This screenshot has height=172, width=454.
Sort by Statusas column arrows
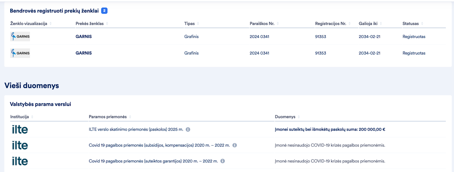pos(422,23)
